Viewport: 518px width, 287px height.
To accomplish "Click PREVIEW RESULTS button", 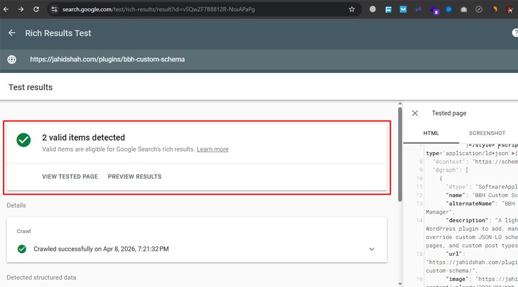I will [x=135, y=177].
